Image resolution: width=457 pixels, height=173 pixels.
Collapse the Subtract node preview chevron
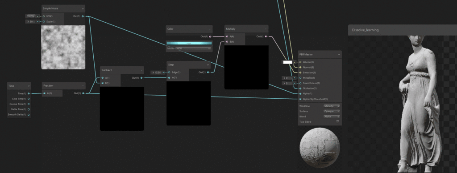coord(141,70)
